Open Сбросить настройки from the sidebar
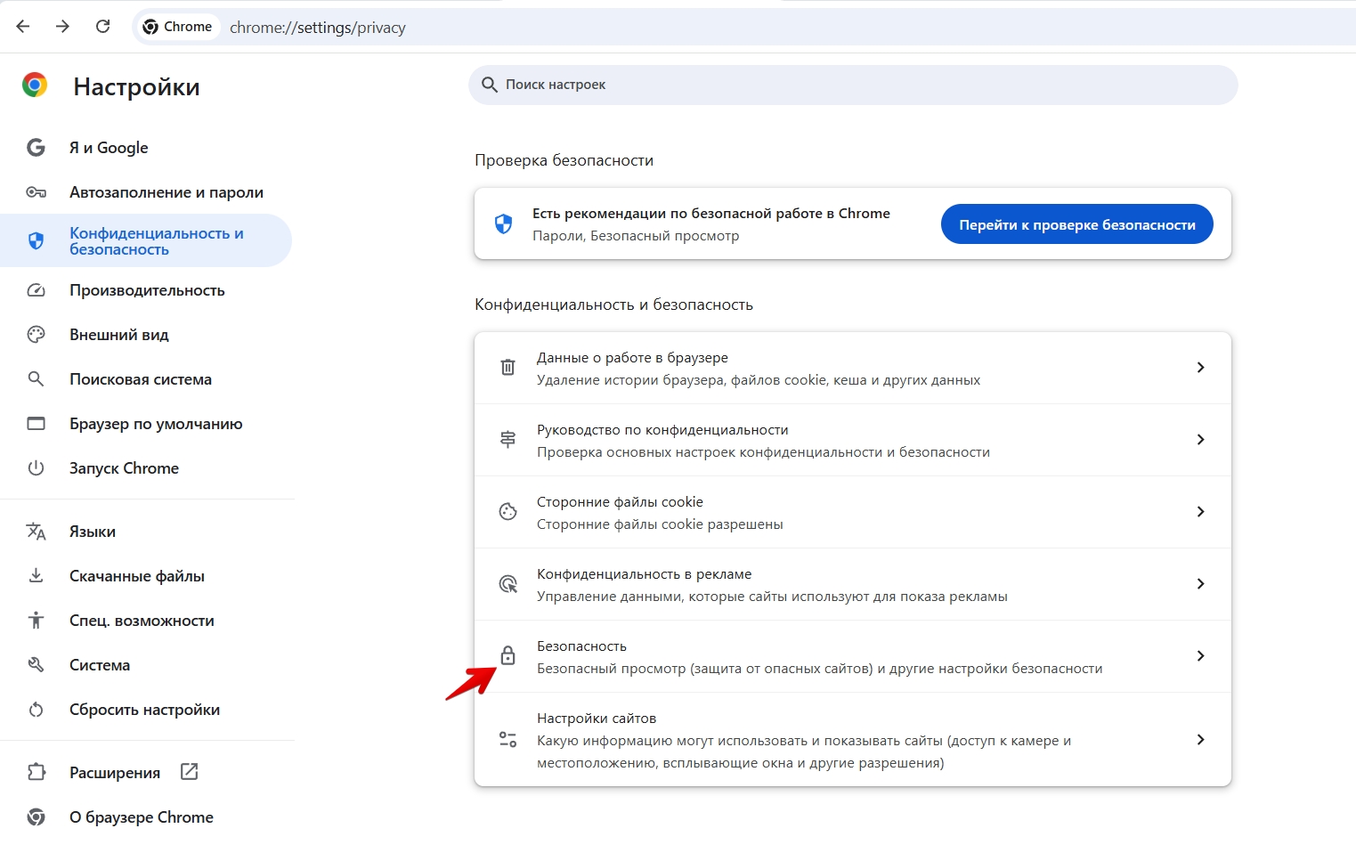Viewport: 1356px width, 861px height. point(144,710)
